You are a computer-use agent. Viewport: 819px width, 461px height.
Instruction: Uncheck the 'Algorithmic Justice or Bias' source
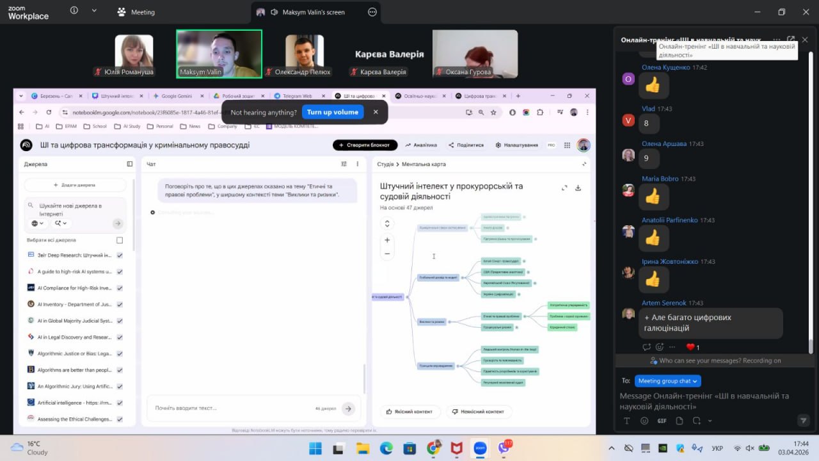point(120,353)
